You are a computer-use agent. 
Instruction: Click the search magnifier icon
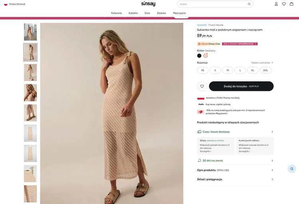[x=249, y=4]
